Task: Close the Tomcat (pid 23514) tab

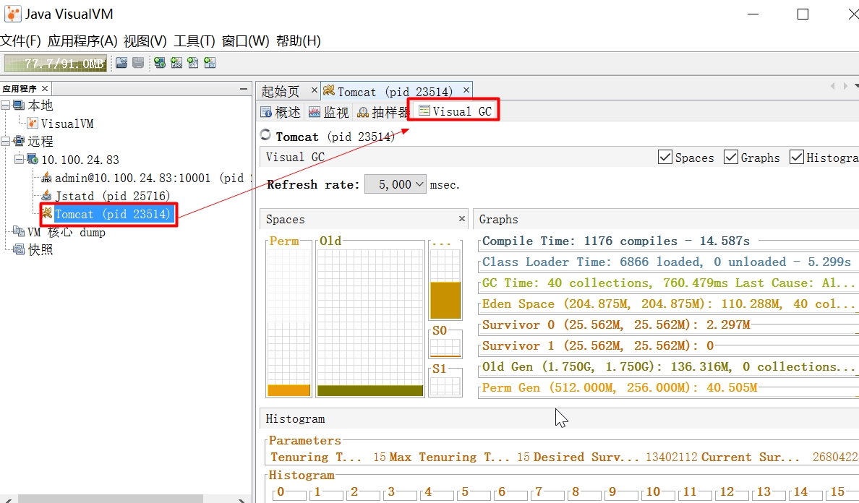Action: click(x=466, y=89)
